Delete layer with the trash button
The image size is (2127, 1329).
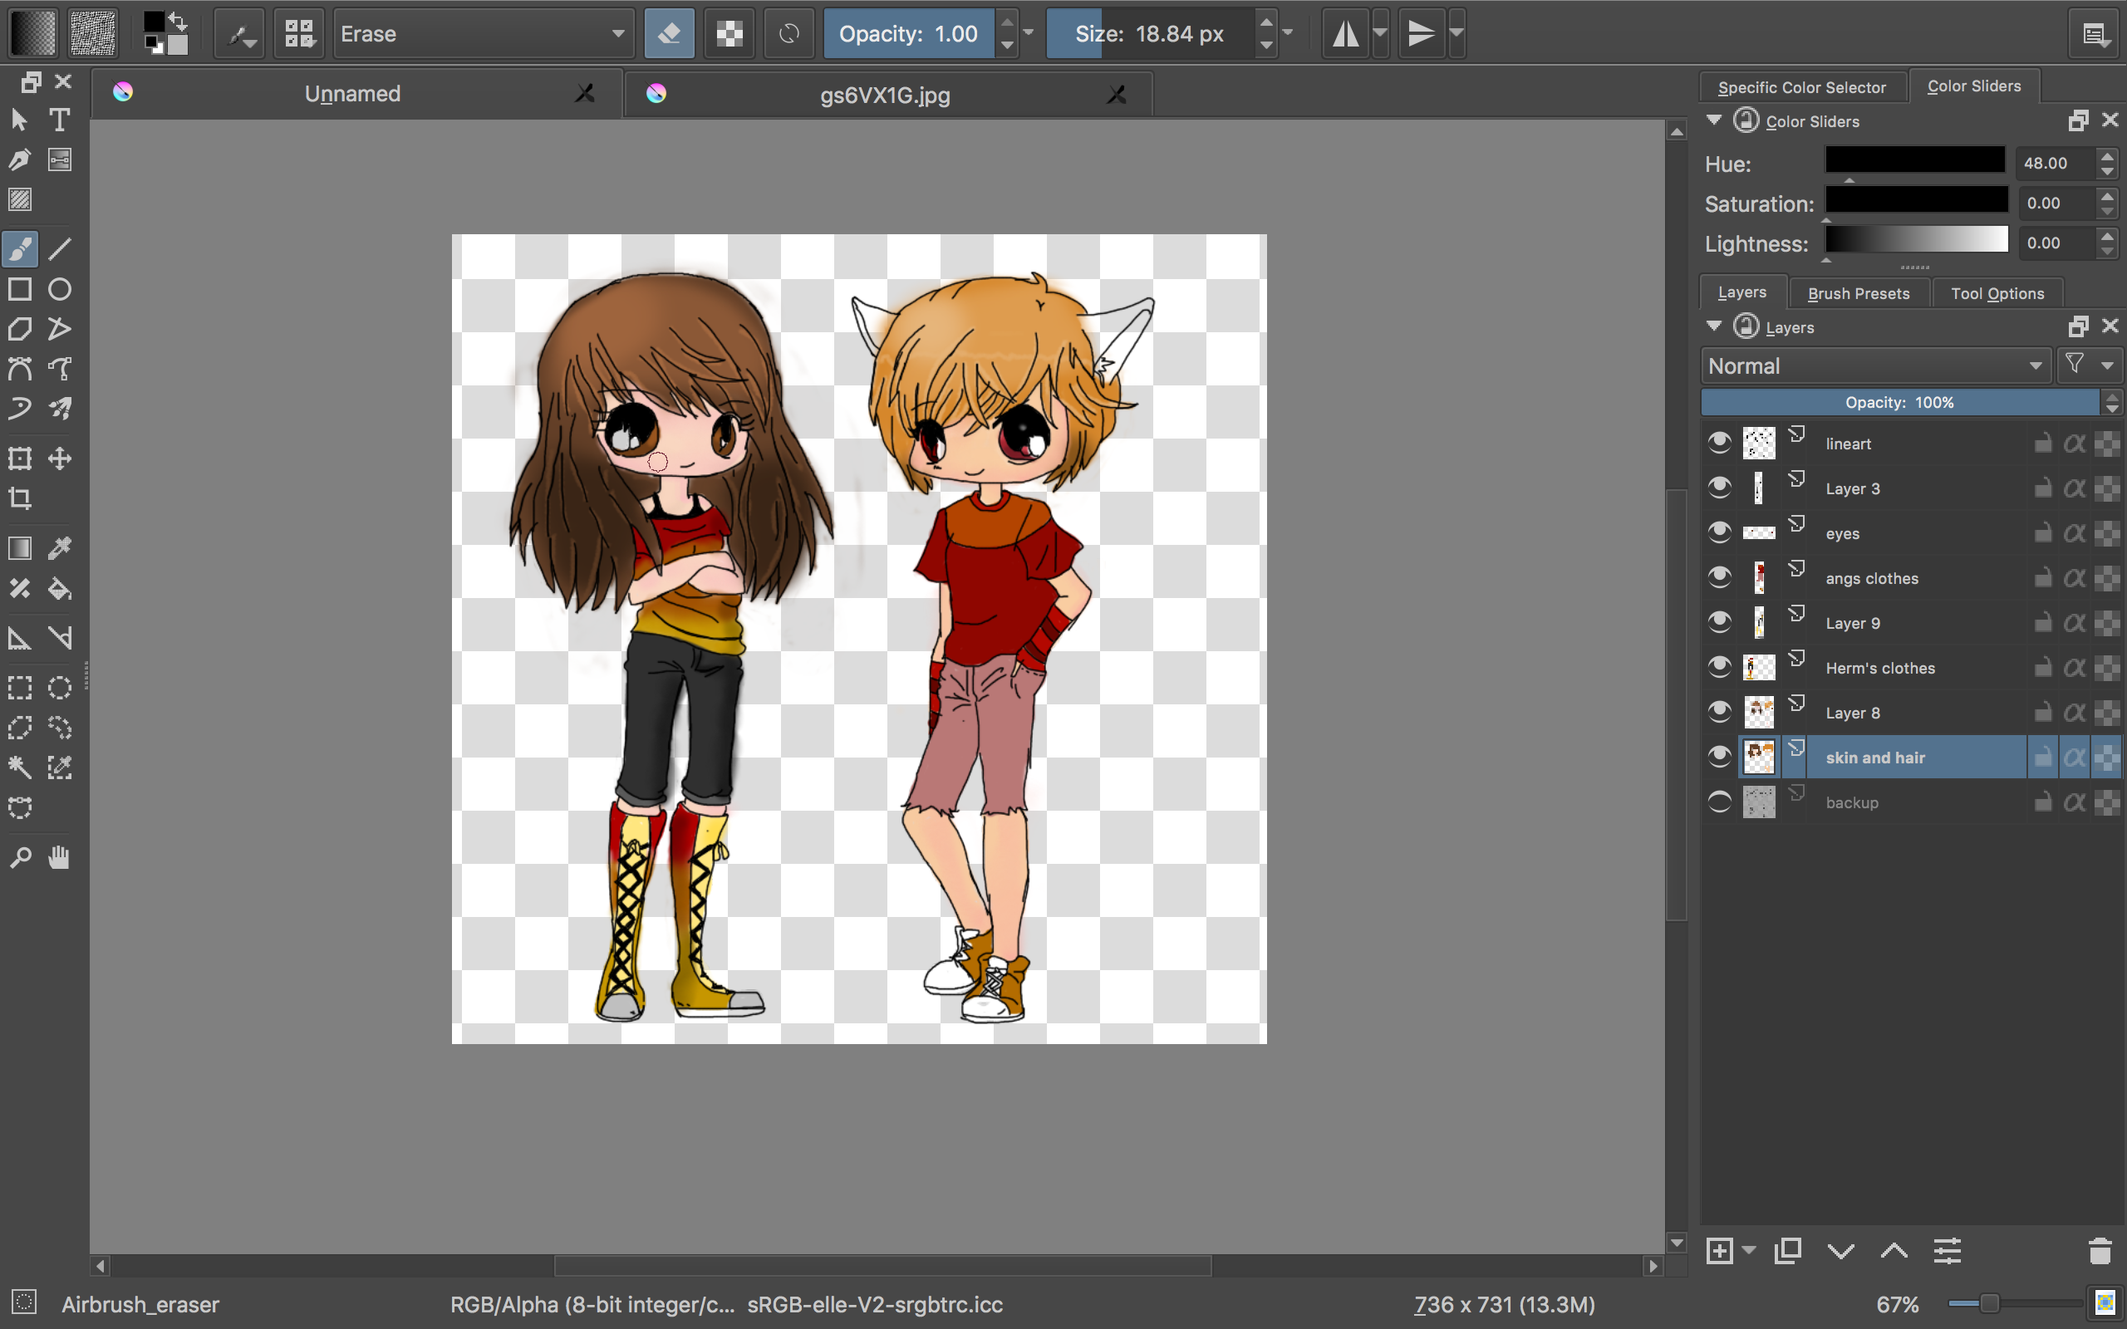[2099, 1250]
